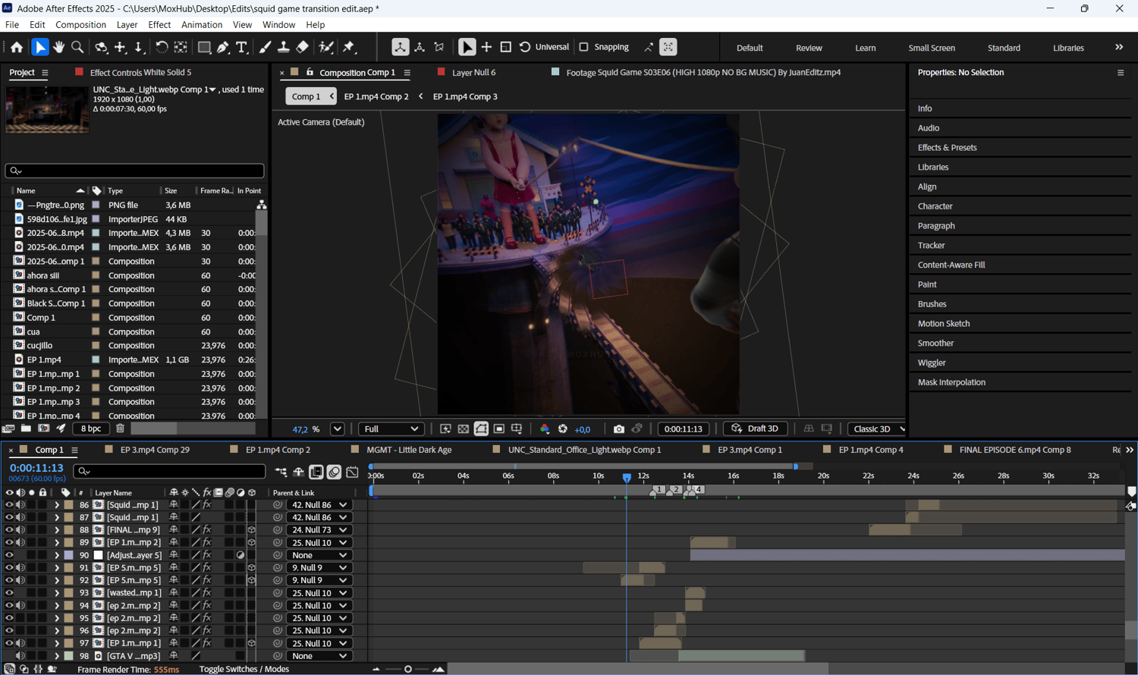Open the resolution dropdown set to Full
Viewport: 1138px width, 675px height.
[391, 429]
